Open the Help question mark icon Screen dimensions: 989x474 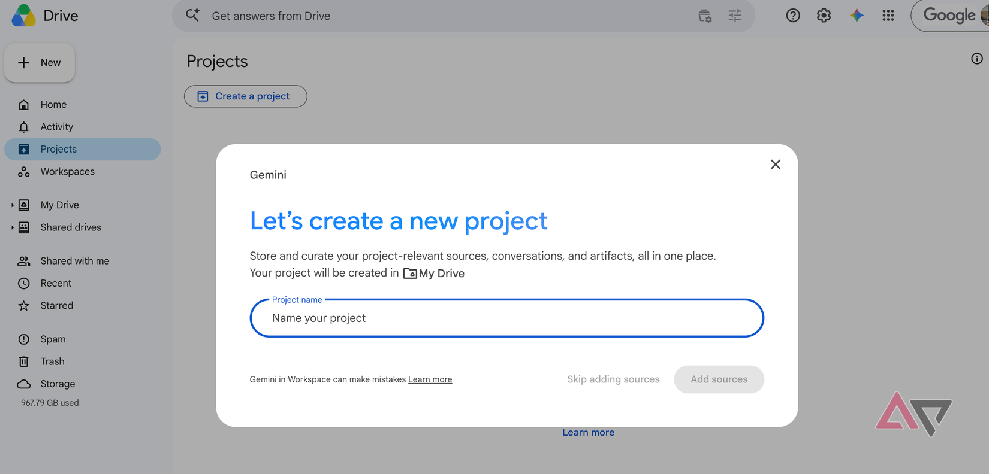point(793,16)
